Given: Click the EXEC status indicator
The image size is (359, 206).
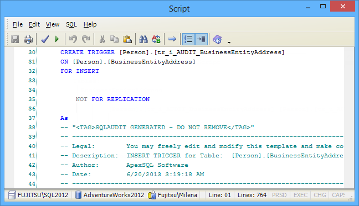Looking at the screenshot, I should 300,196.
